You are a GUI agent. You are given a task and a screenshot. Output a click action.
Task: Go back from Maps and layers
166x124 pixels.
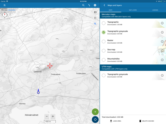(104, 5)
